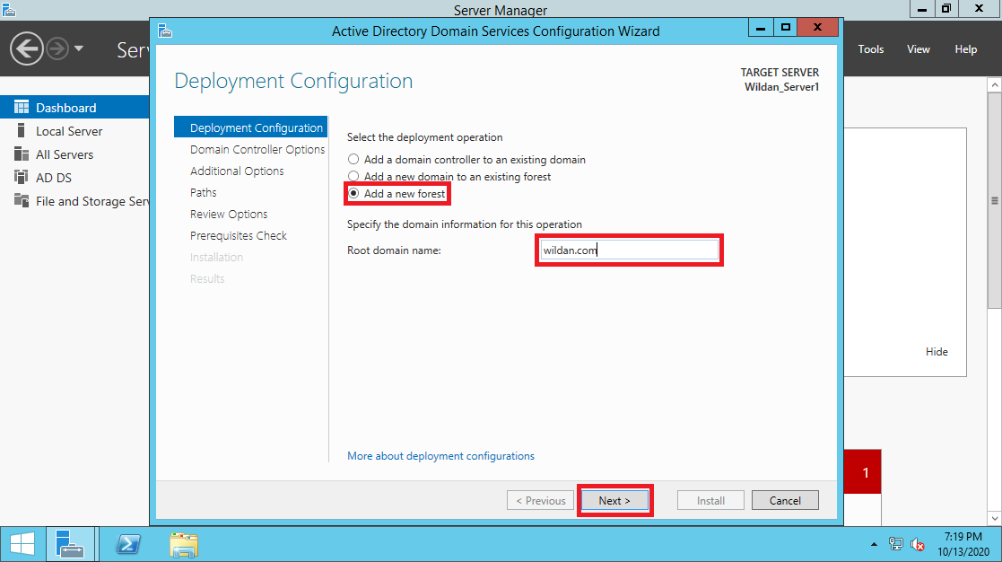This screenshot has width=1002, height=562.
Task: Go to Additional Options step
Action: coord(237,171)
